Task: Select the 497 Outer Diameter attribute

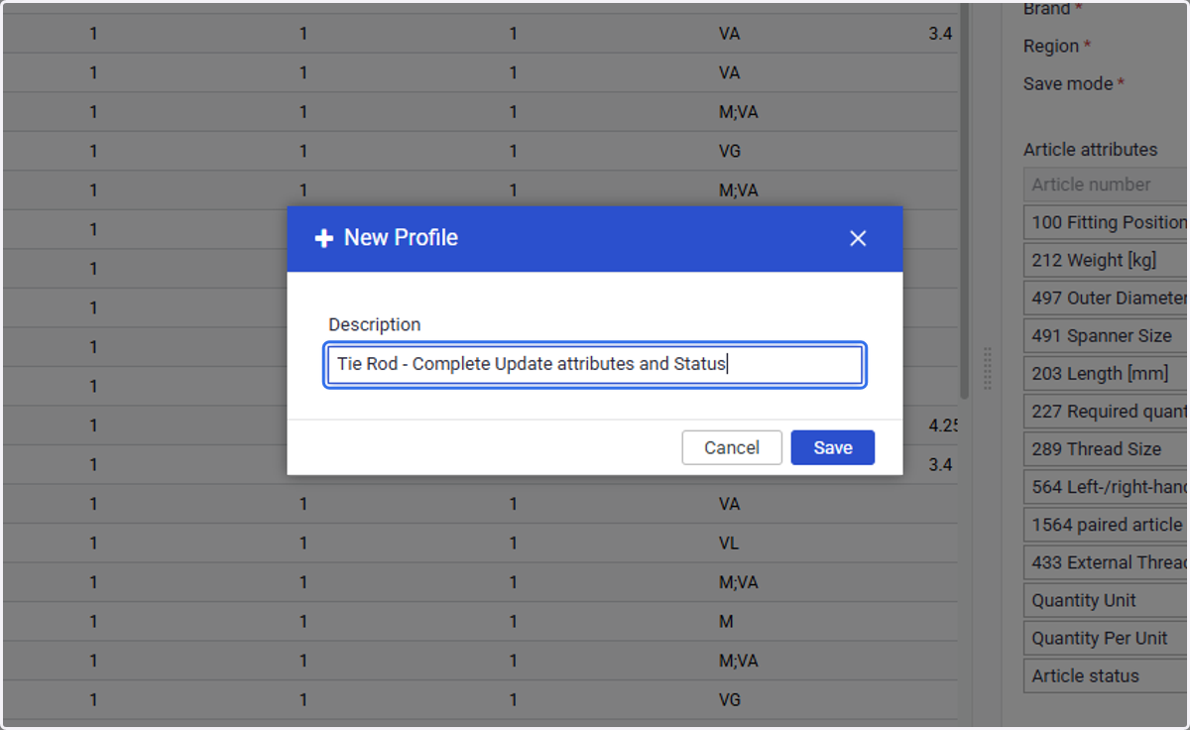Action: (1107, 298)
